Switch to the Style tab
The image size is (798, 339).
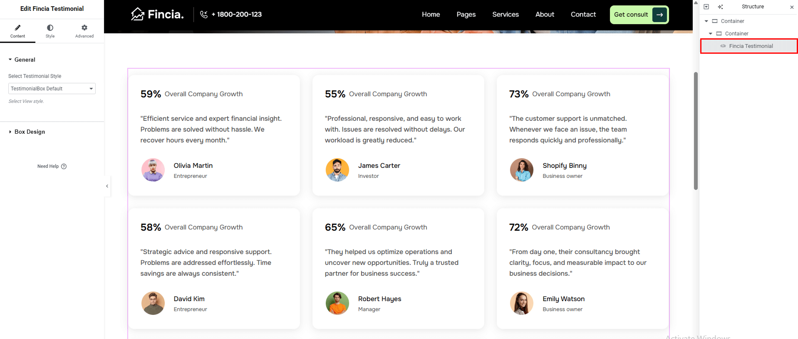(50, 31)
